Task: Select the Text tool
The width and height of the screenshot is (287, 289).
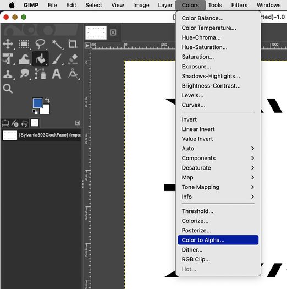Action: click(x=56, y=74)
